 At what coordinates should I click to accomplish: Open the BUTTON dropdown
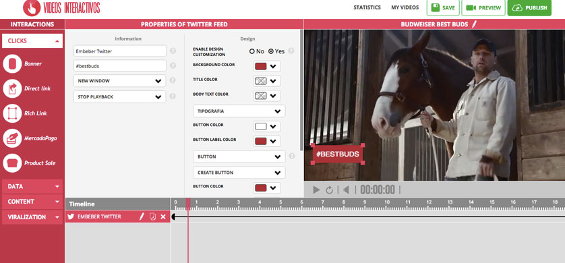239,156
